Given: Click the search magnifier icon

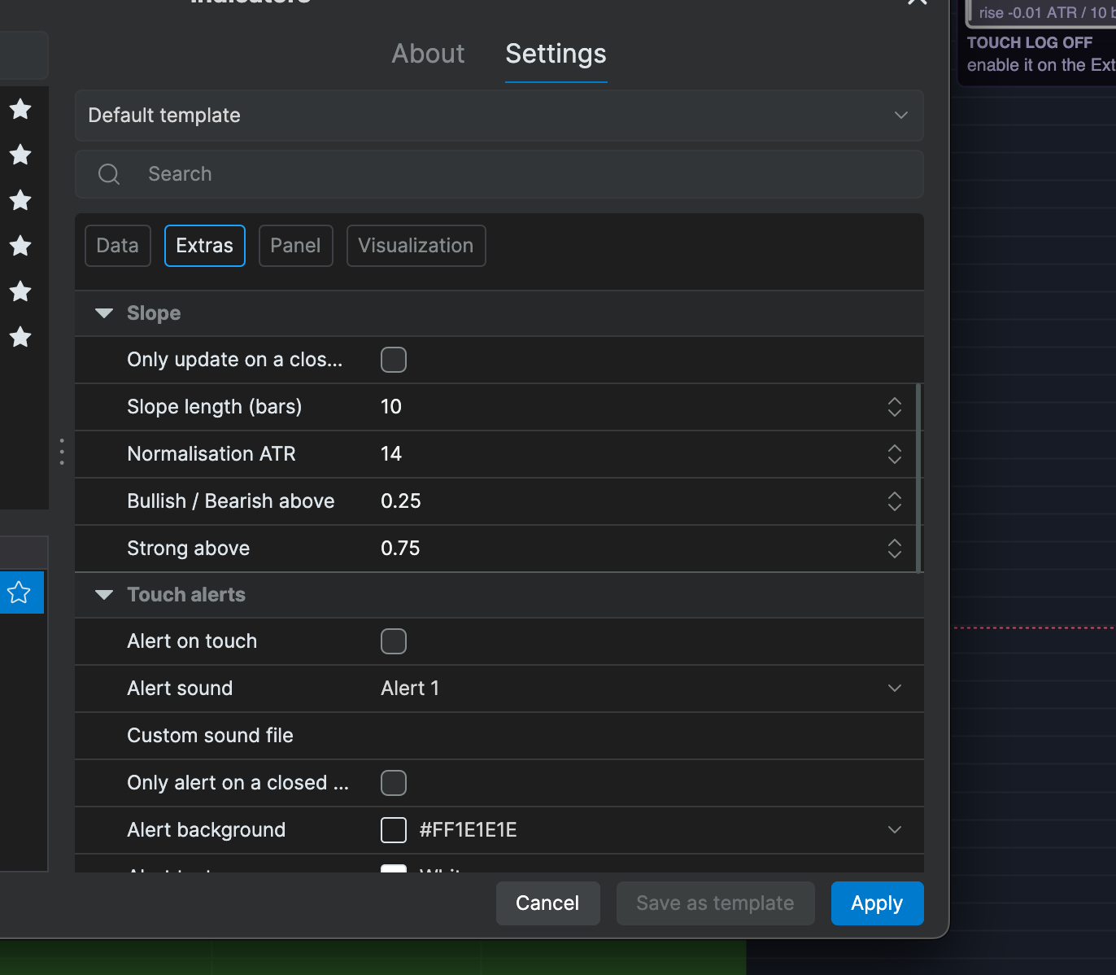Looking at the screenshot, I should point(109,174).
